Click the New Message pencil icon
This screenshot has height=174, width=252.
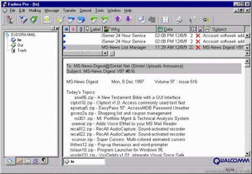click(x=61, y=20)
